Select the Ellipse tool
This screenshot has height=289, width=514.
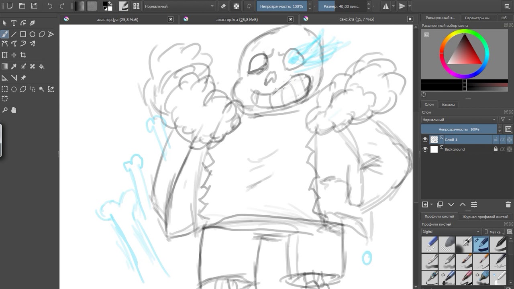click(x=33, y=35)
